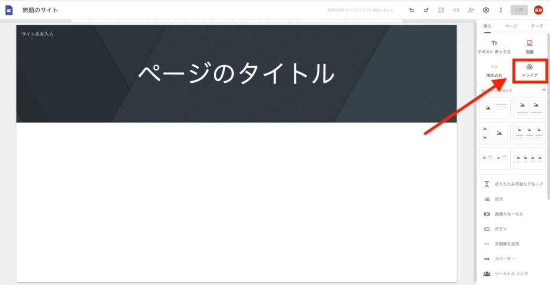The width and height of the screenshot is (550, 285).
Task: Choose the 埋め込む embed option
Action: [x=494, y=70]
